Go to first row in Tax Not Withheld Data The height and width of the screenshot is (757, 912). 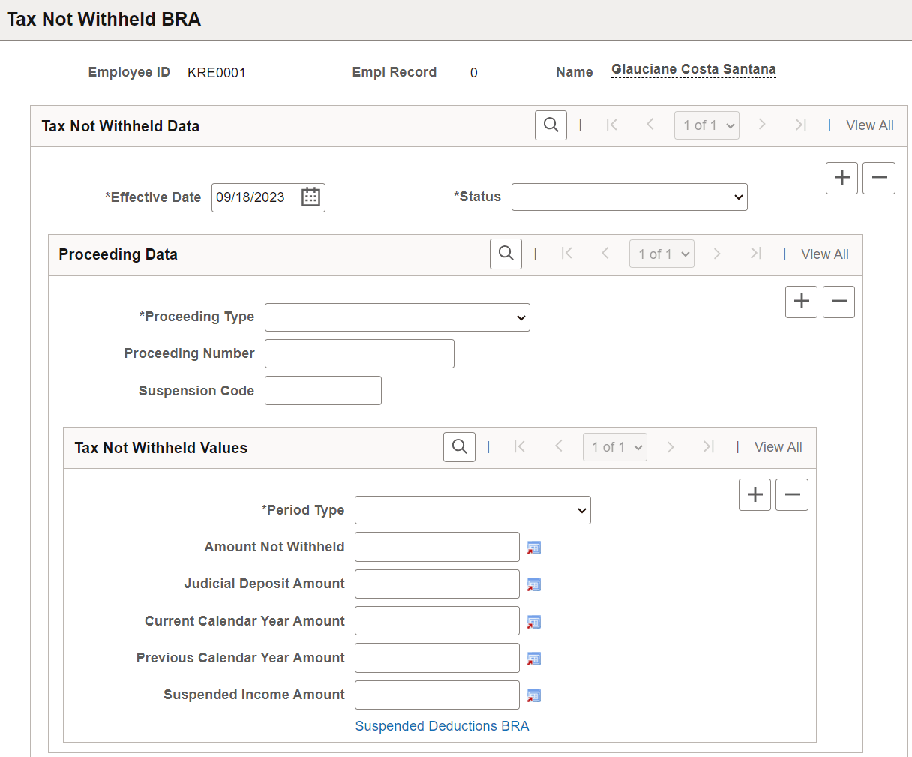[x=612, y=125]
